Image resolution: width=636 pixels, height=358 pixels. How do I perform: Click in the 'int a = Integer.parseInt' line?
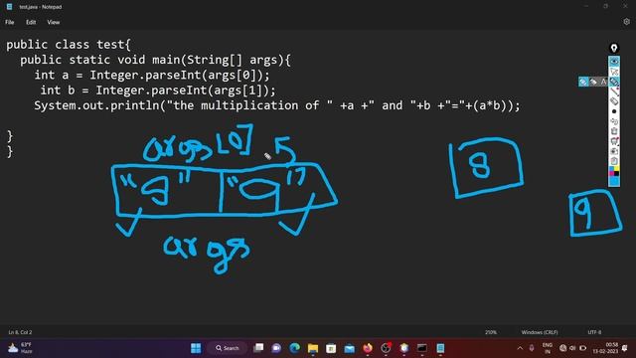click(x=152, y=76)
